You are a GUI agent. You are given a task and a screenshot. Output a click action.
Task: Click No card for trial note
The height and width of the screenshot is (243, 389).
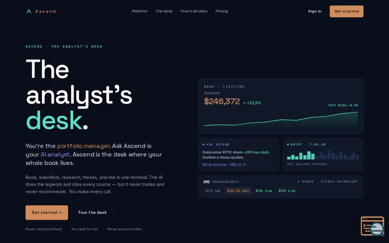click(85, 229)
